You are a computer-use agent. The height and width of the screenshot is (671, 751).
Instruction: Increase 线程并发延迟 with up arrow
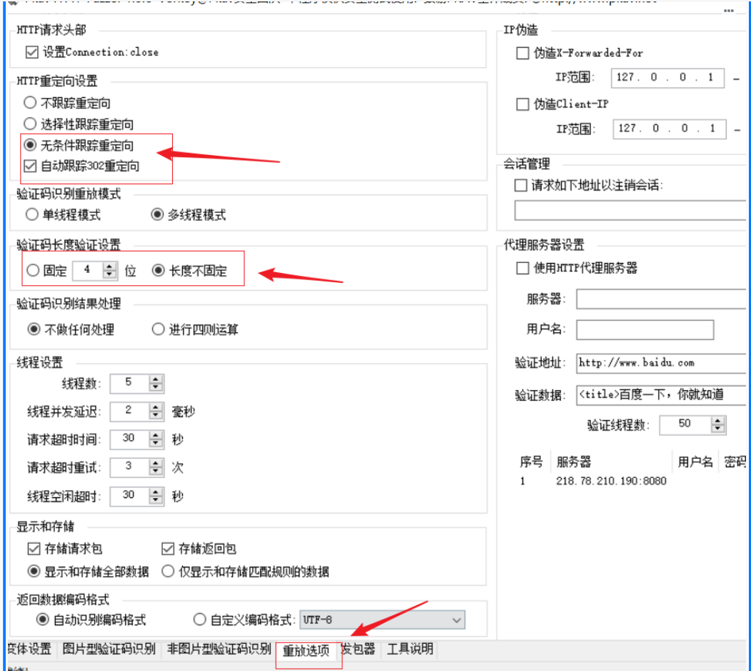click(156, 407)
